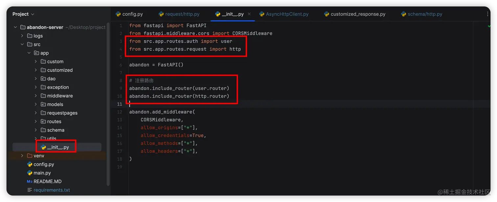Click the 'allow_methods' argument line
This screenshot has width=497, height=202.
point(169,143)
